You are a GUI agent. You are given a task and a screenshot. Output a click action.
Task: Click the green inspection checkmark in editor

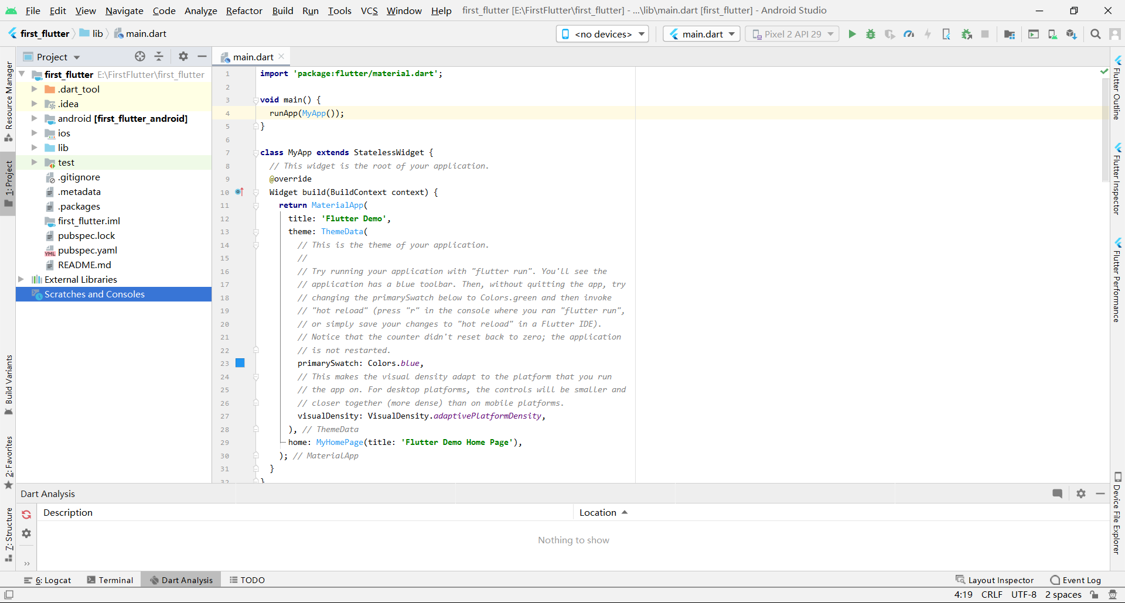(x=1104, y=71)
